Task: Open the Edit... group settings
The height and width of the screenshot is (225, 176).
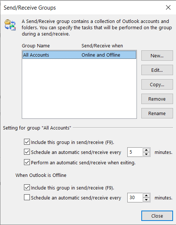Action: click(157, 70)
